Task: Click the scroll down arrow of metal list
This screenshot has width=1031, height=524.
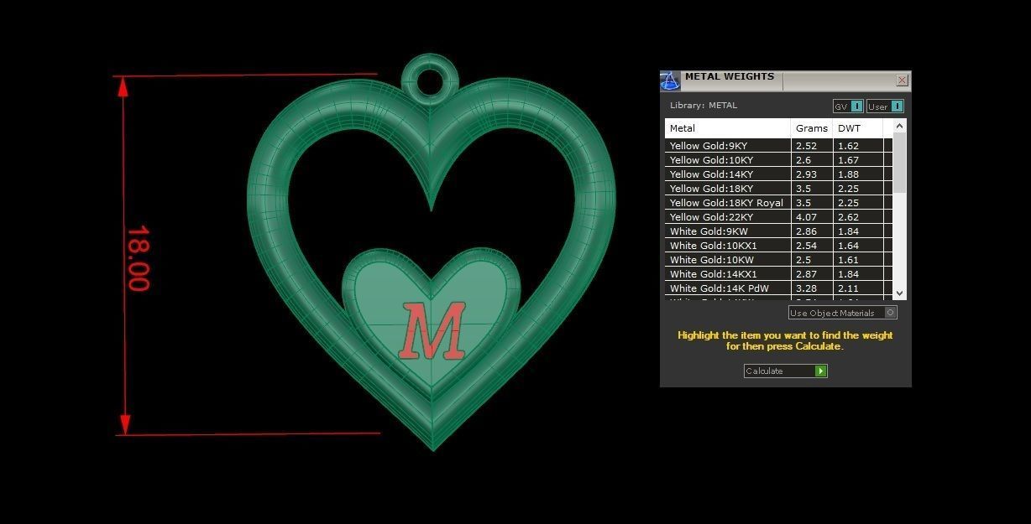Action: 899,293
